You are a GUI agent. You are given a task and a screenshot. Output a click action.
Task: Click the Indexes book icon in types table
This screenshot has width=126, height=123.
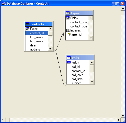click(68, 30)
